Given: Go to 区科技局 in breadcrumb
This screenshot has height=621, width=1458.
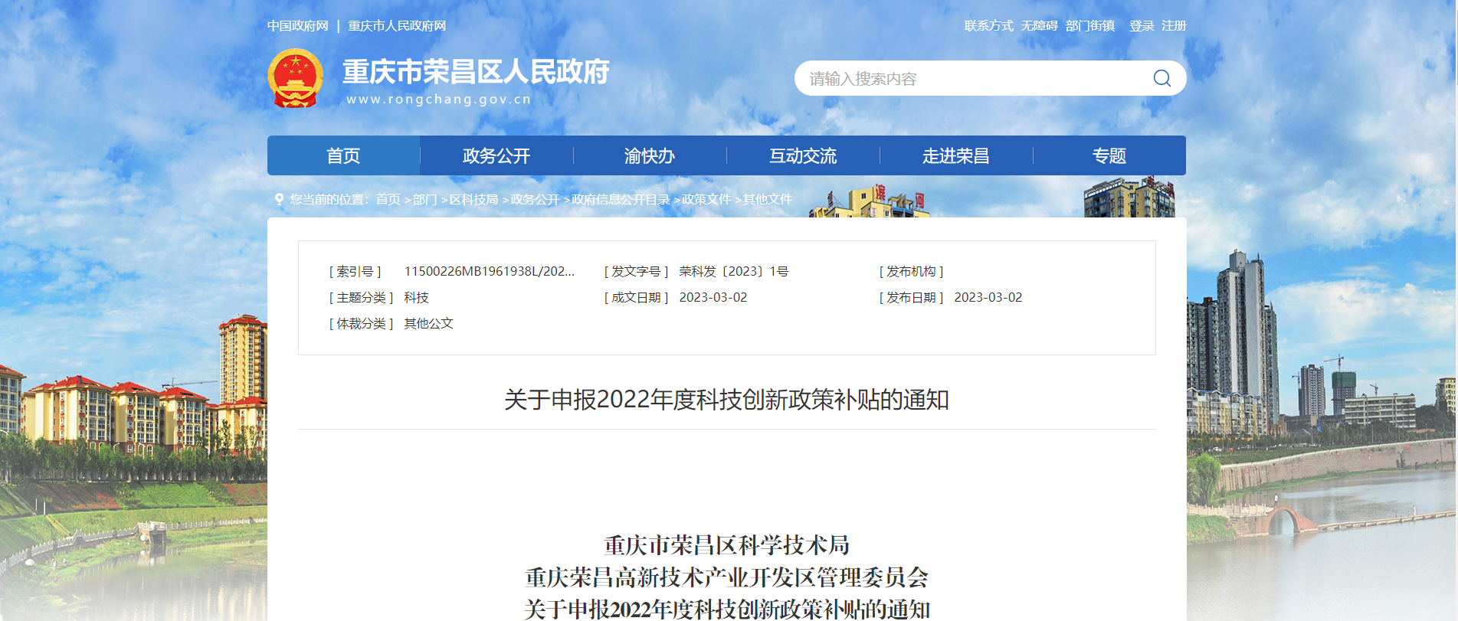Looking at the screenshot, I should click(x=473, y=199).
